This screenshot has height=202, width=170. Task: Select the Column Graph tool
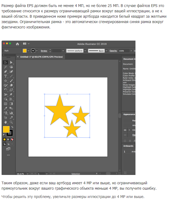tap(11, 113)
